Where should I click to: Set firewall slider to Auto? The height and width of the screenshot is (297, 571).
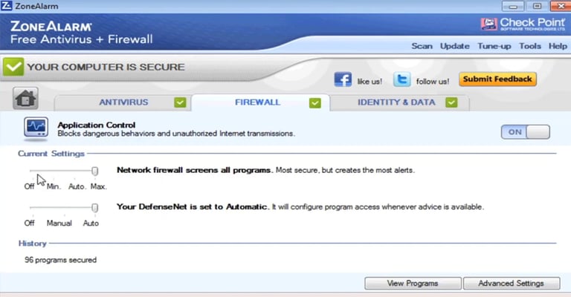point(75,171)
